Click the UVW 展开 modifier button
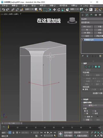 [87, 33]
